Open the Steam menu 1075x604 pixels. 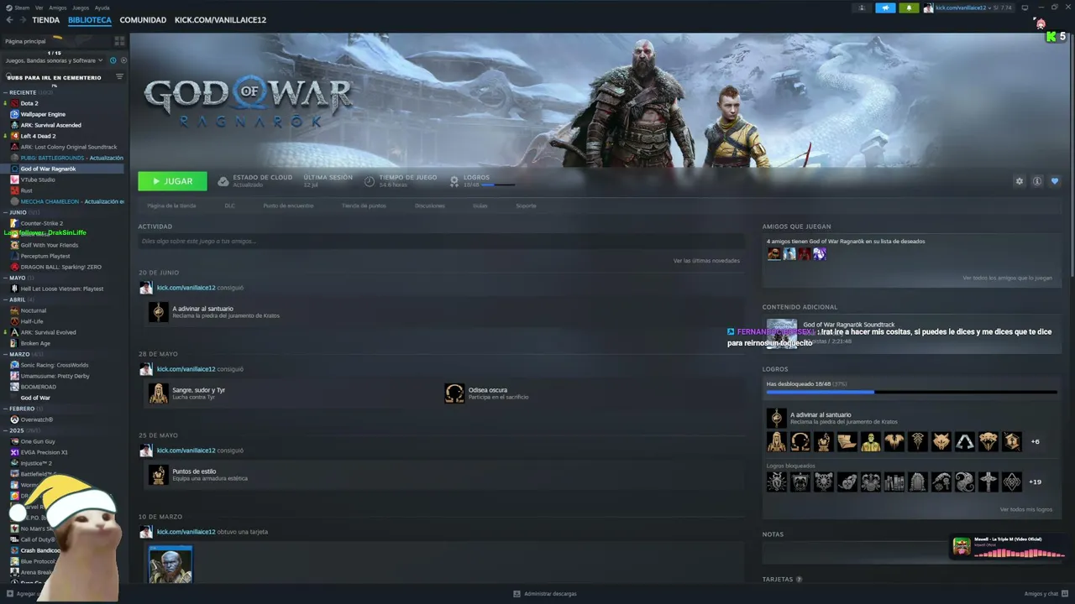point(22,8)
